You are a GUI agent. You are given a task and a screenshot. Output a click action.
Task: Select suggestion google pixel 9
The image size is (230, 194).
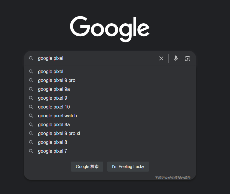click(x=110, y=98)
